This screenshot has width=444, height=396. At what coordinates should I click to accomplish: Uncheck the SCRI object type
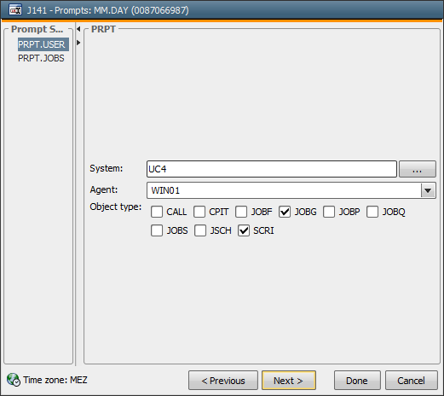click(x=244, y=230)
